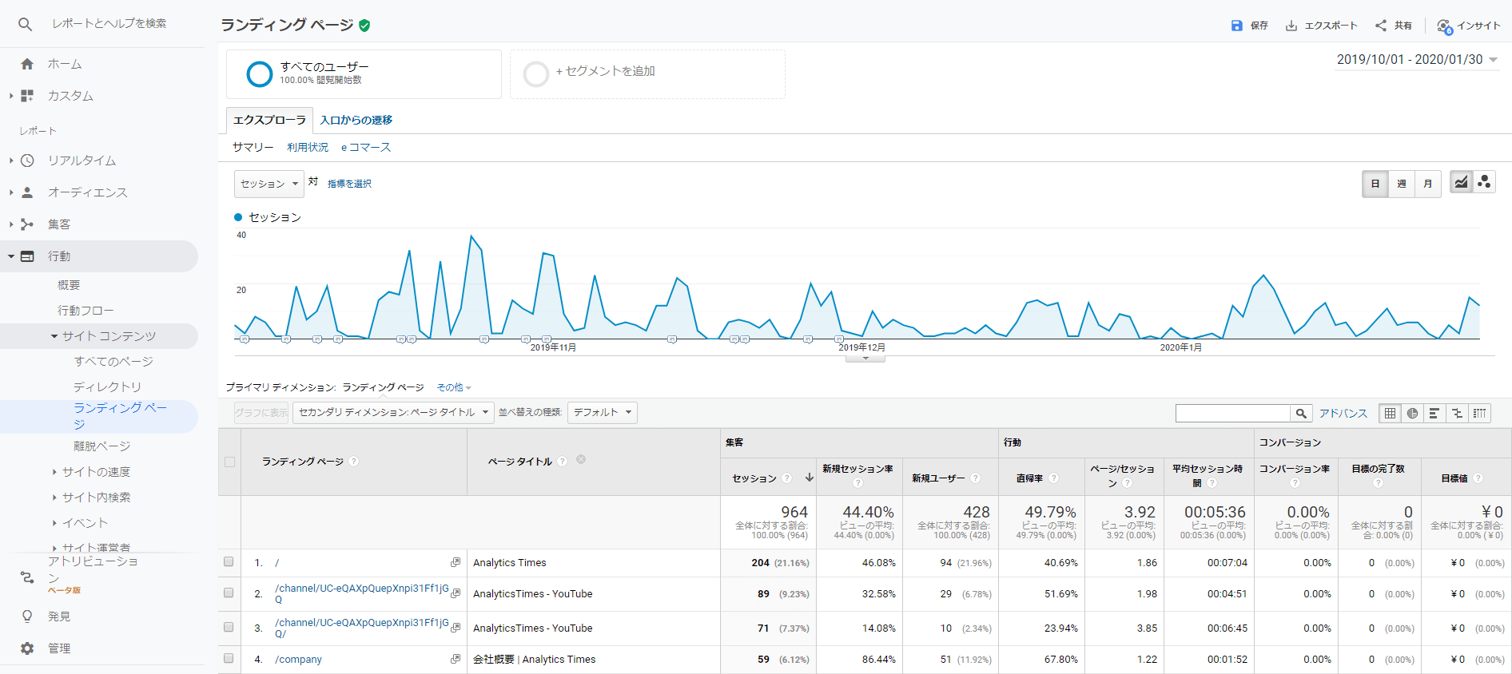Open the セッション metric dropdown
The height and width of the screenshot is (674, 1512).
(269, 184)
